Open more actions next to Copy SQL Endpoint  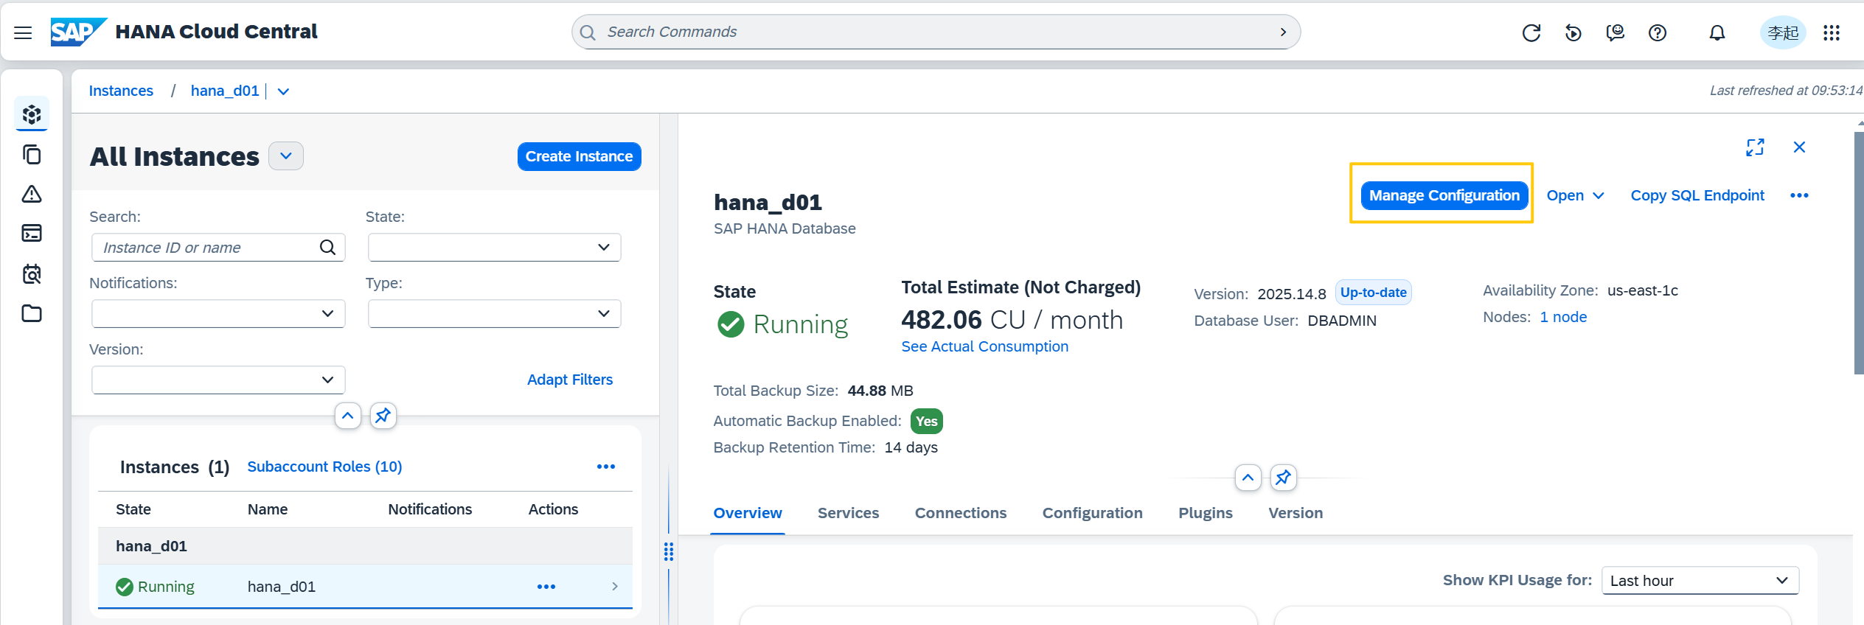1799,195
